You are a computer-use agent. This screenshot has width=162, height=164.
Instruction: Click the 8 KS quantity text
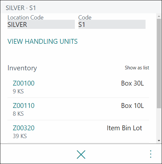point(18,114)
